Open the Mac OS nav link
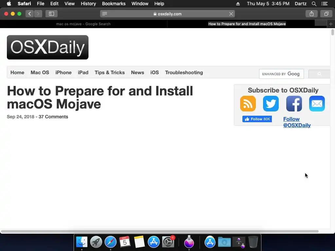This screenshot has height=251, width=335. tap(40, 73)
